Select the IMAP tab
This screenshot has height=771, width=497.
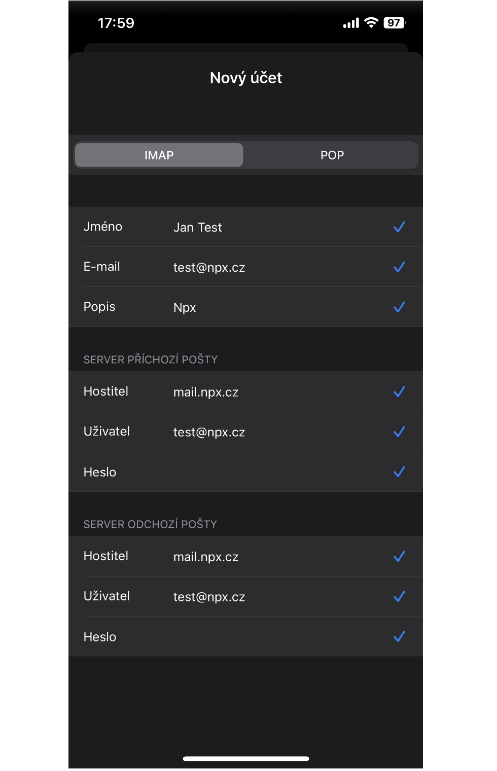coord(158,155)
